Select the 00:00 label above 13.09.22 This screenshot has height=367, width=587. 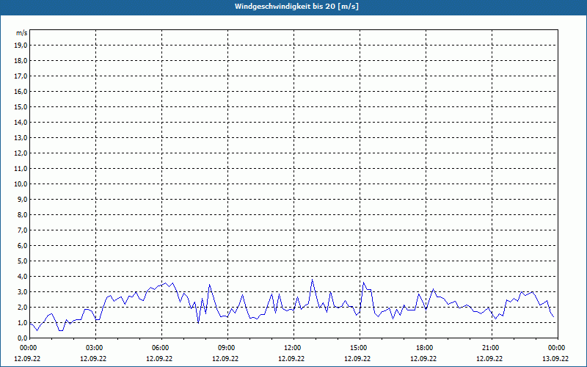[558, 348]
